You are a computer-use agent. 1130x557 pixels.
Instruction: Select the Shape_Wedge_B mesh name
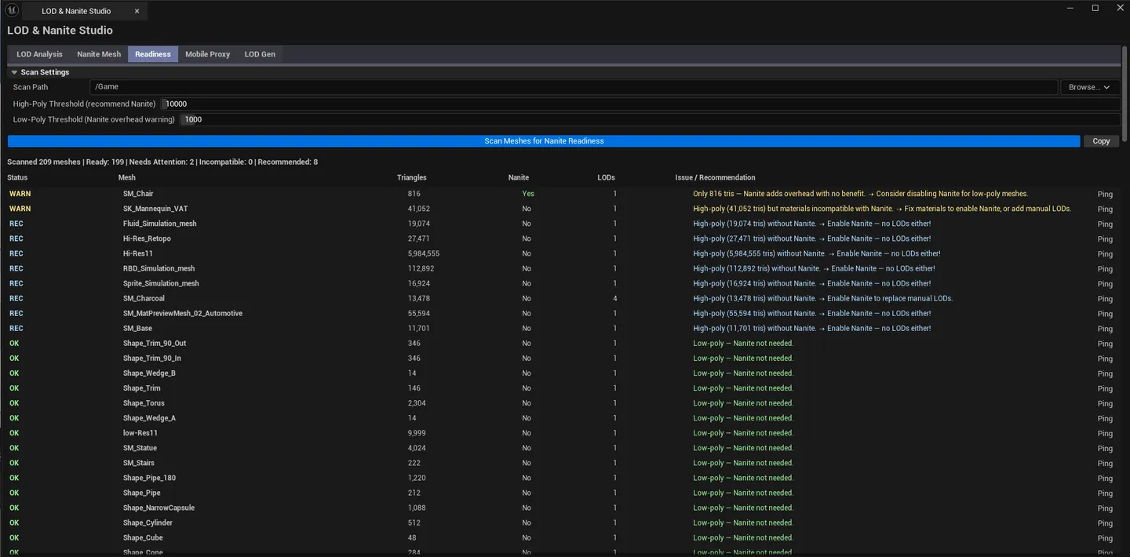(149, 373)
